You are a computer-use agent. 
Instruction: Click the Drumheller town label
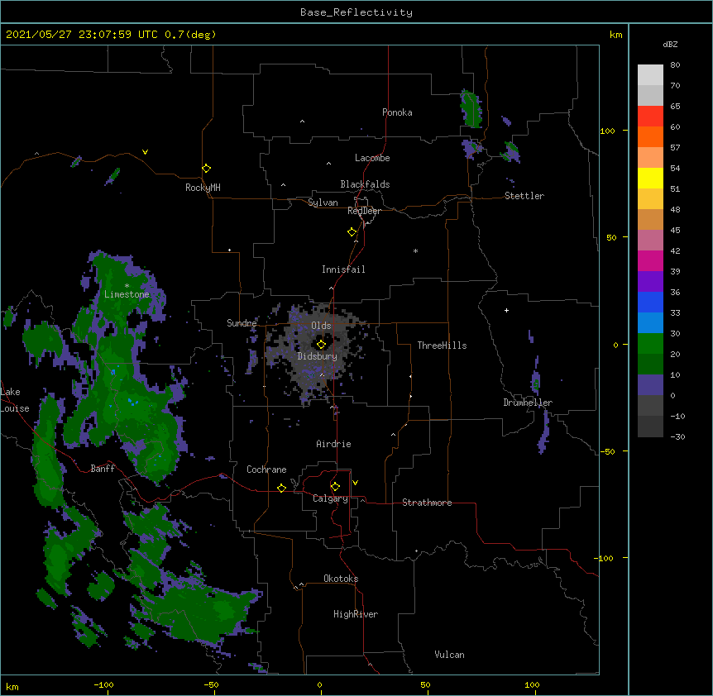point(528,403)
